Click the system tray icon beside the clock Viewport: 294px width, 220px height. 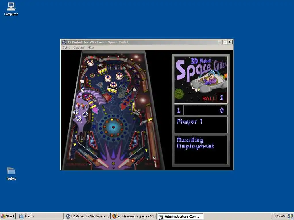point(291,216)
